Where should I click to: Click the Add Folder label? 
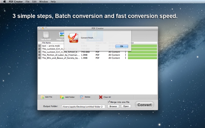pyautogui.click(x=70, y=97)
